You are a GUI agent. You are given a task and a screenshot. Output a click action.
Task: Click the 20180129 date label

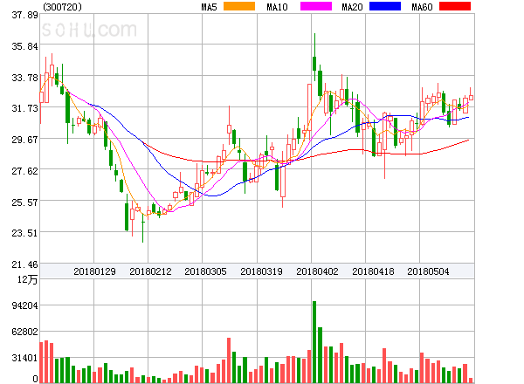click(94, 271)
